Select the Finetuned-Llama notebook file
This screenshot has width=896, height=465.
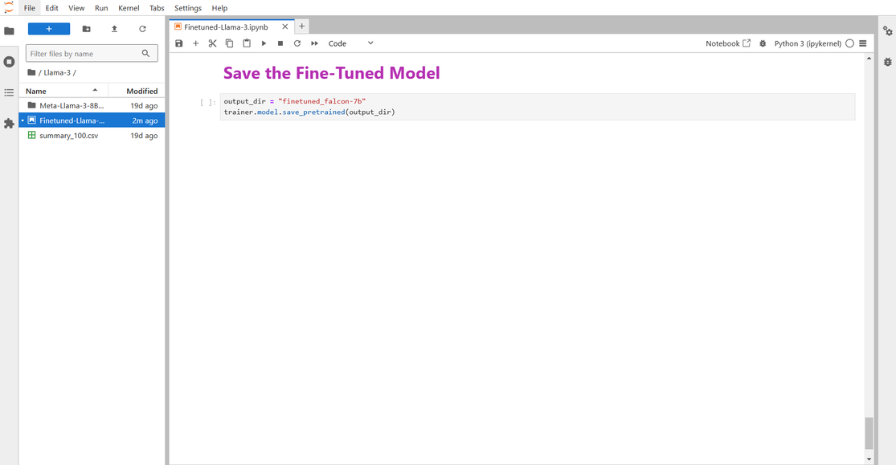92,120
